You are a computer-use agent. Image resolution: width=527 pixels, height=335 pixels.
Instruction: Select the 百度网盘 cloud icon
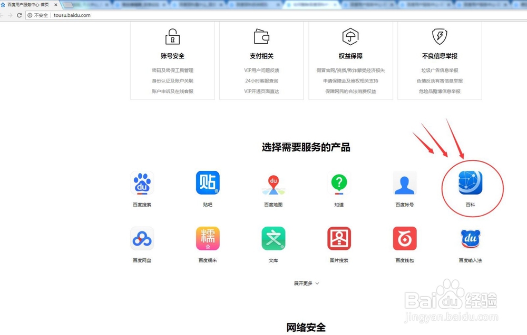[142, 238]
